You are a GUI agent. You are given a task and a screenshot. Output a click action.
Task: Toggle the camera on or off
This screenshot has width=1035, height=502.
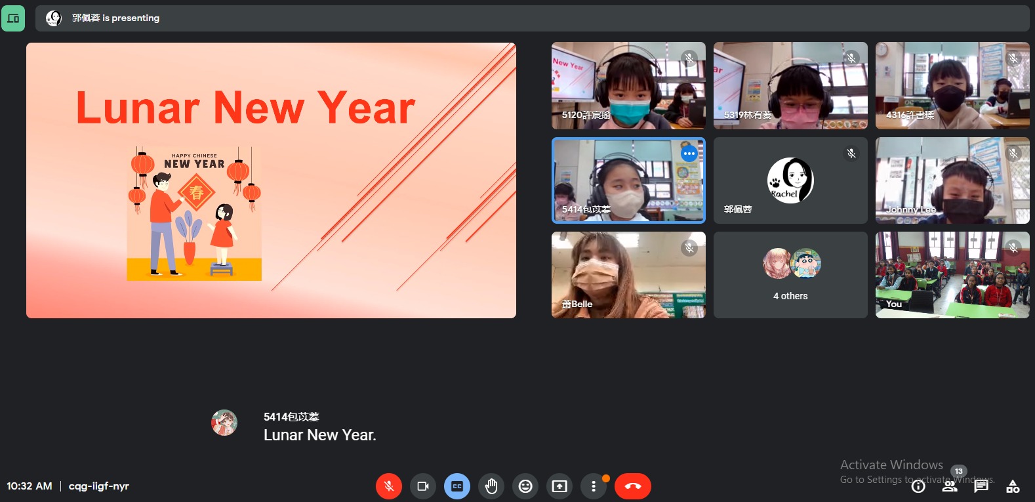point(423,486)
